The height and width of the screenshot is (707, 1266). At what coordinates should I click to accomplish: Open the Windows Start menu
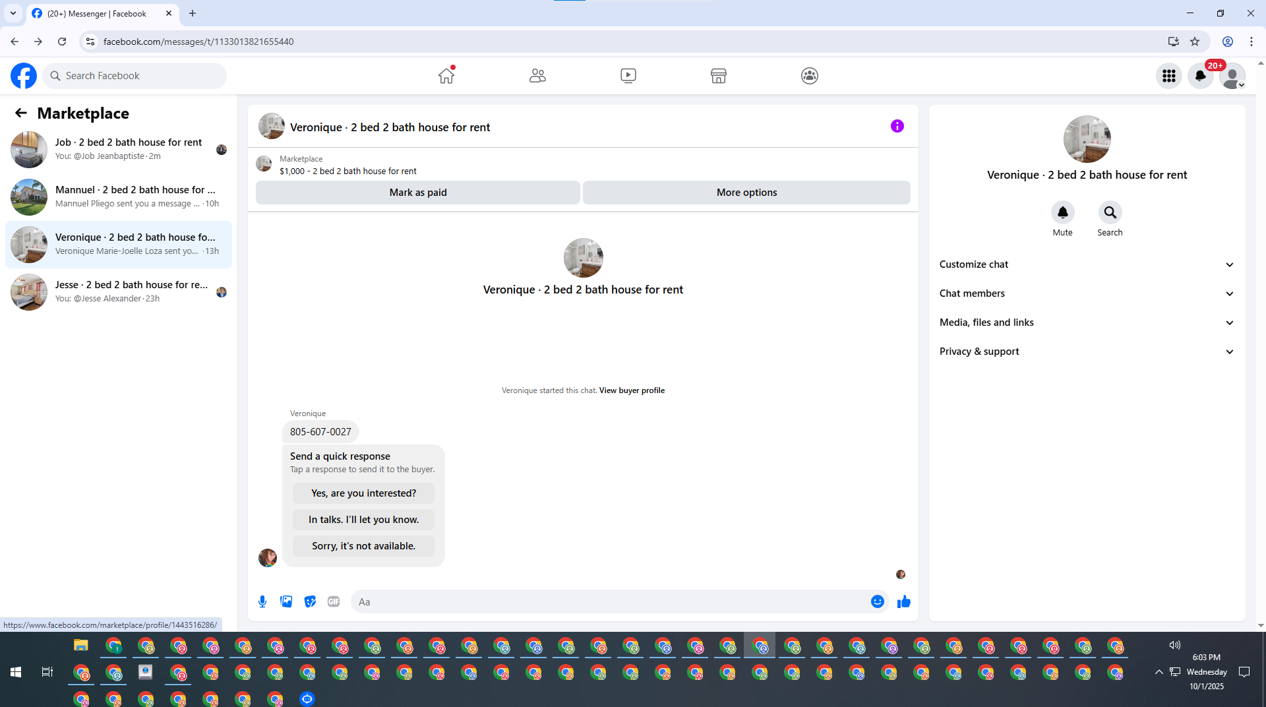pyautogui.click(x=16, y=672)
